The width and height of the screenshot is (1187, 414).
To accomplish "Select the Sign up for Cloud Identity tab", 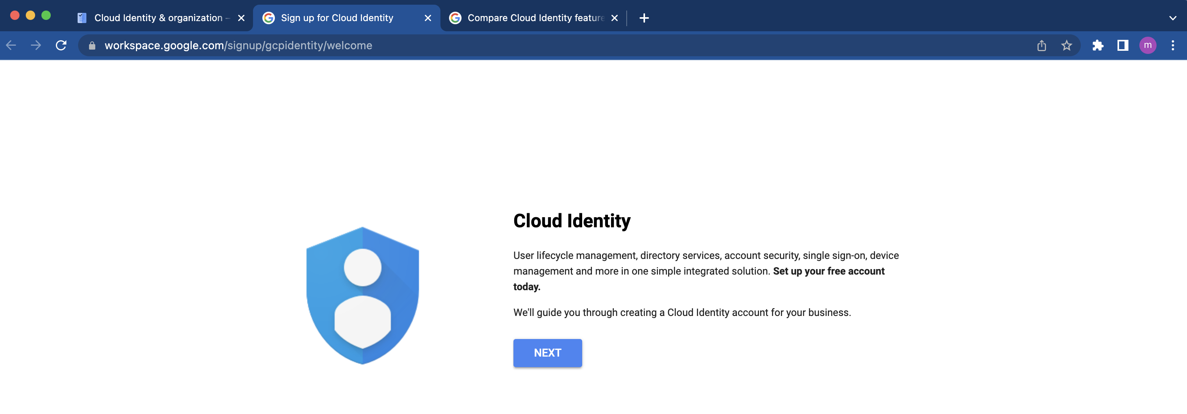I will tap(346, 18).
